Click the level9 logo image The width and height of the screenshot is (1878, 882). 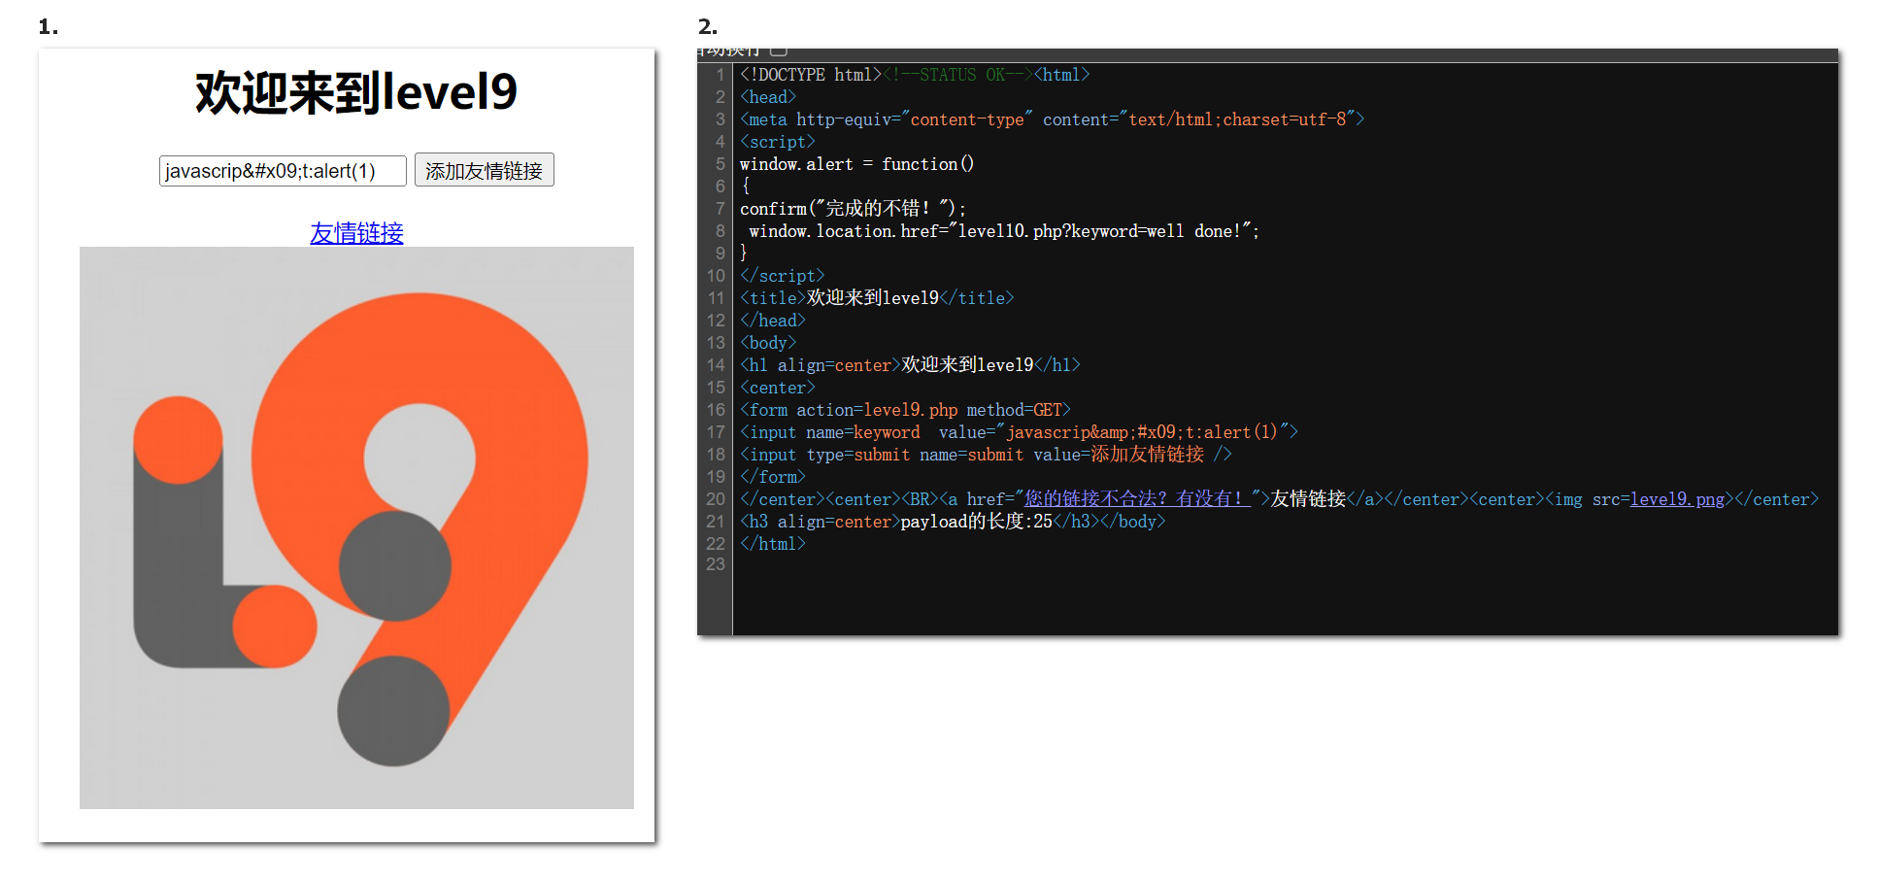[x=356, y=527]
